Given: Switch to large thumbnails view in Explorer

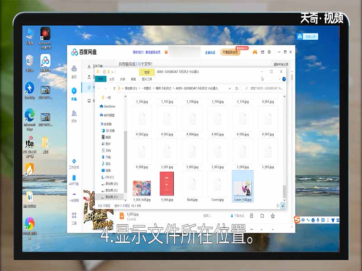Looking at the screenshot, I should 283,206.
